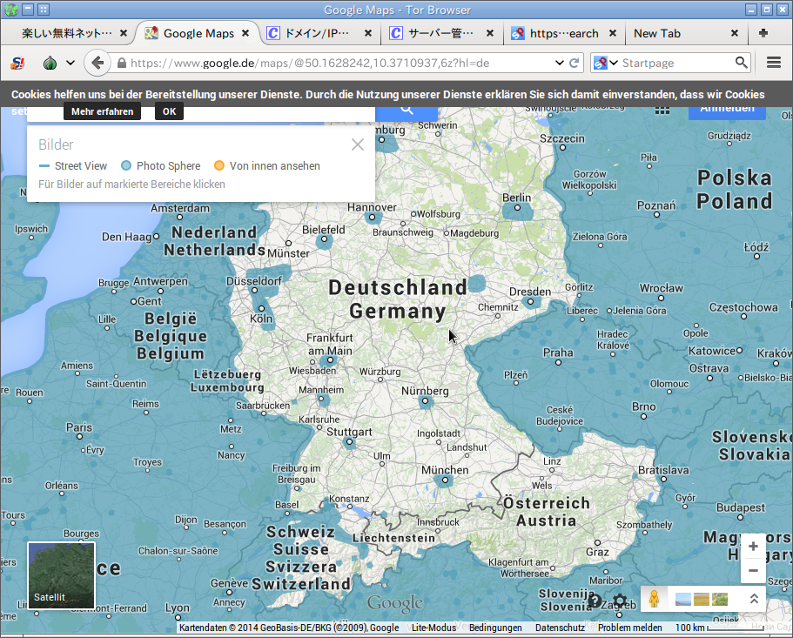Screen dimensions: 793x638
Task: Expand the imagery carousel double chevron
Action: coord(754,599)
